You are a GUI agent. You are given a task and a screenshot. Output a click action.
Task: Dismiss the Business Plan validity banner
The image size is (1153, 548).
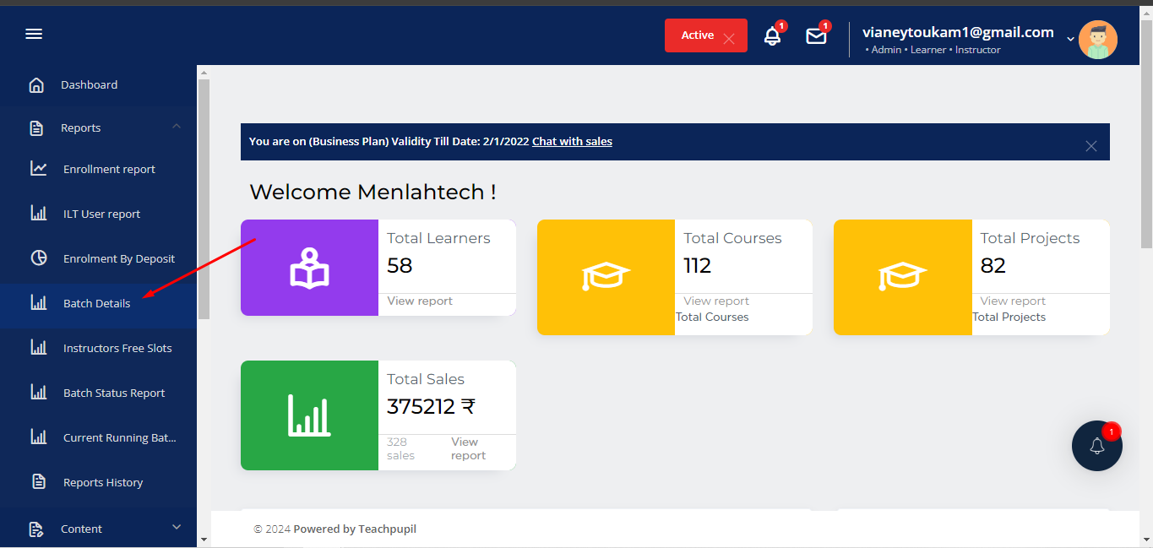click(1090, 146)
